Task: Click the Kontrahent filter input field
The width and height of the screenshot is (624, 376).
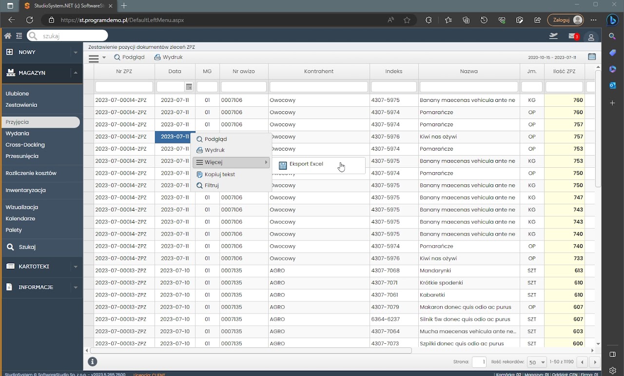Action: [318, 87]
